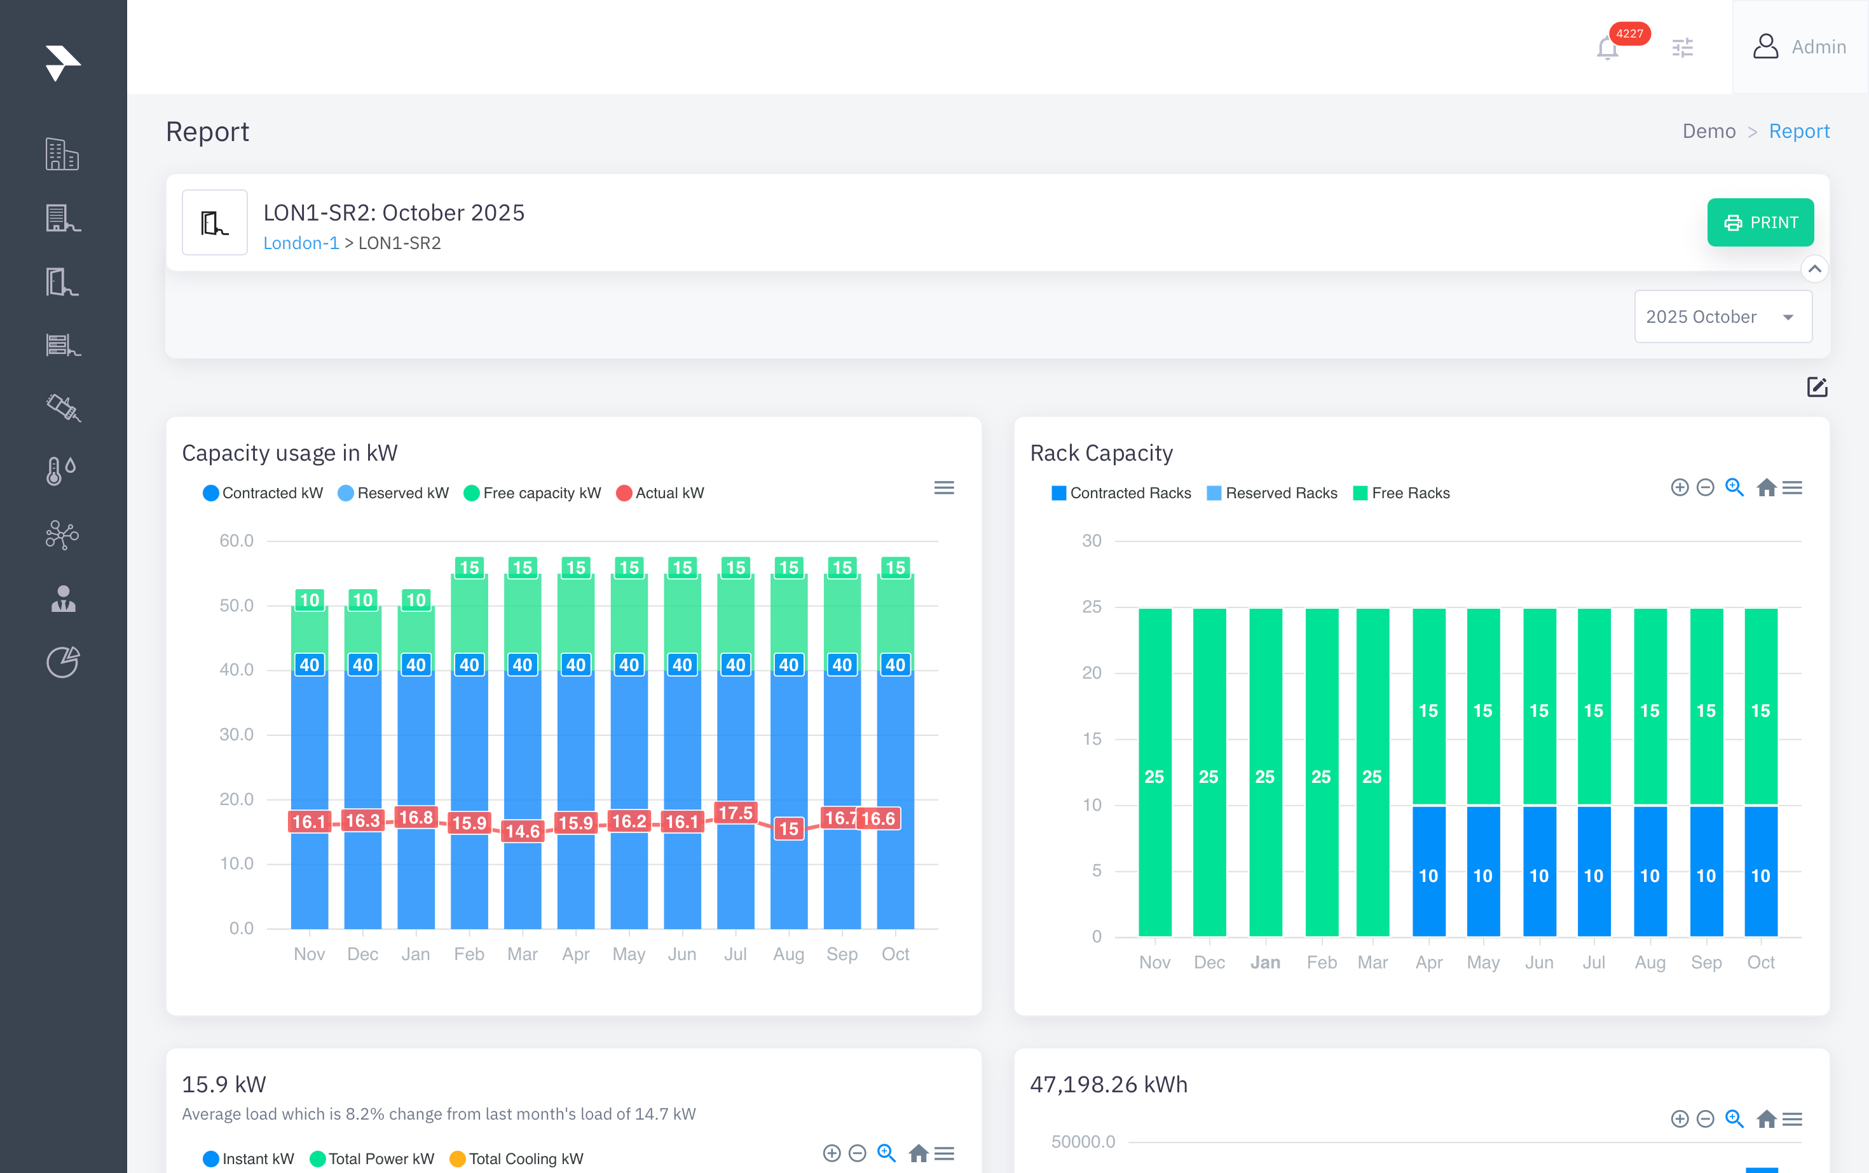Select the network nodes icon in sidebar

pyautogui.click(x=62, y=534)
